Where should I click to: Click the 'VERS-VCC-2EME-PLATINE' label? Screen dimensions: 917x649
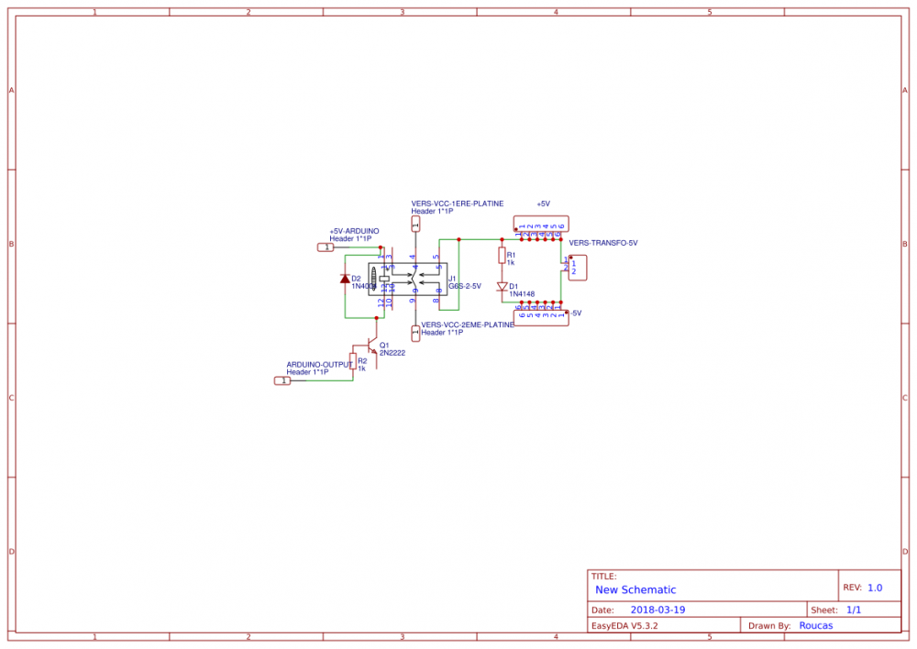(468, 324)
